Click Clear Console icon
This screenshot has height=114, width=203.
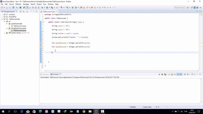[x=169, y=74]
